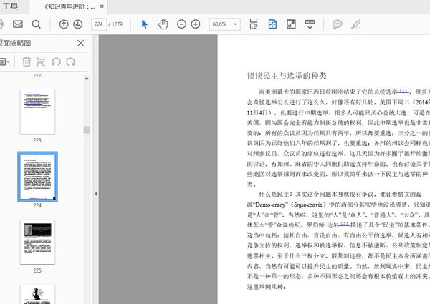Image resolution: width=430 pixels, height=304 pixels.
Task: Click the fit width scrolling icon
Action: [x=254, y=24]
